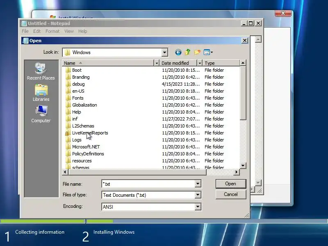This screenshot has width=328, height=246.
Task: Select the resources folder icon
Action: tap(68, 161)
